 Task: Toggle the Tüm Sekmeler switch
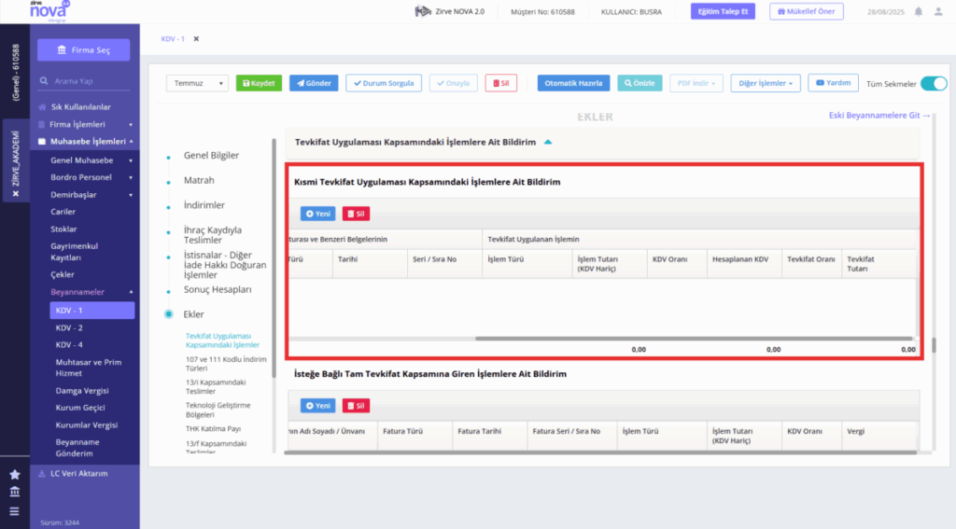(x=934, y=83)
